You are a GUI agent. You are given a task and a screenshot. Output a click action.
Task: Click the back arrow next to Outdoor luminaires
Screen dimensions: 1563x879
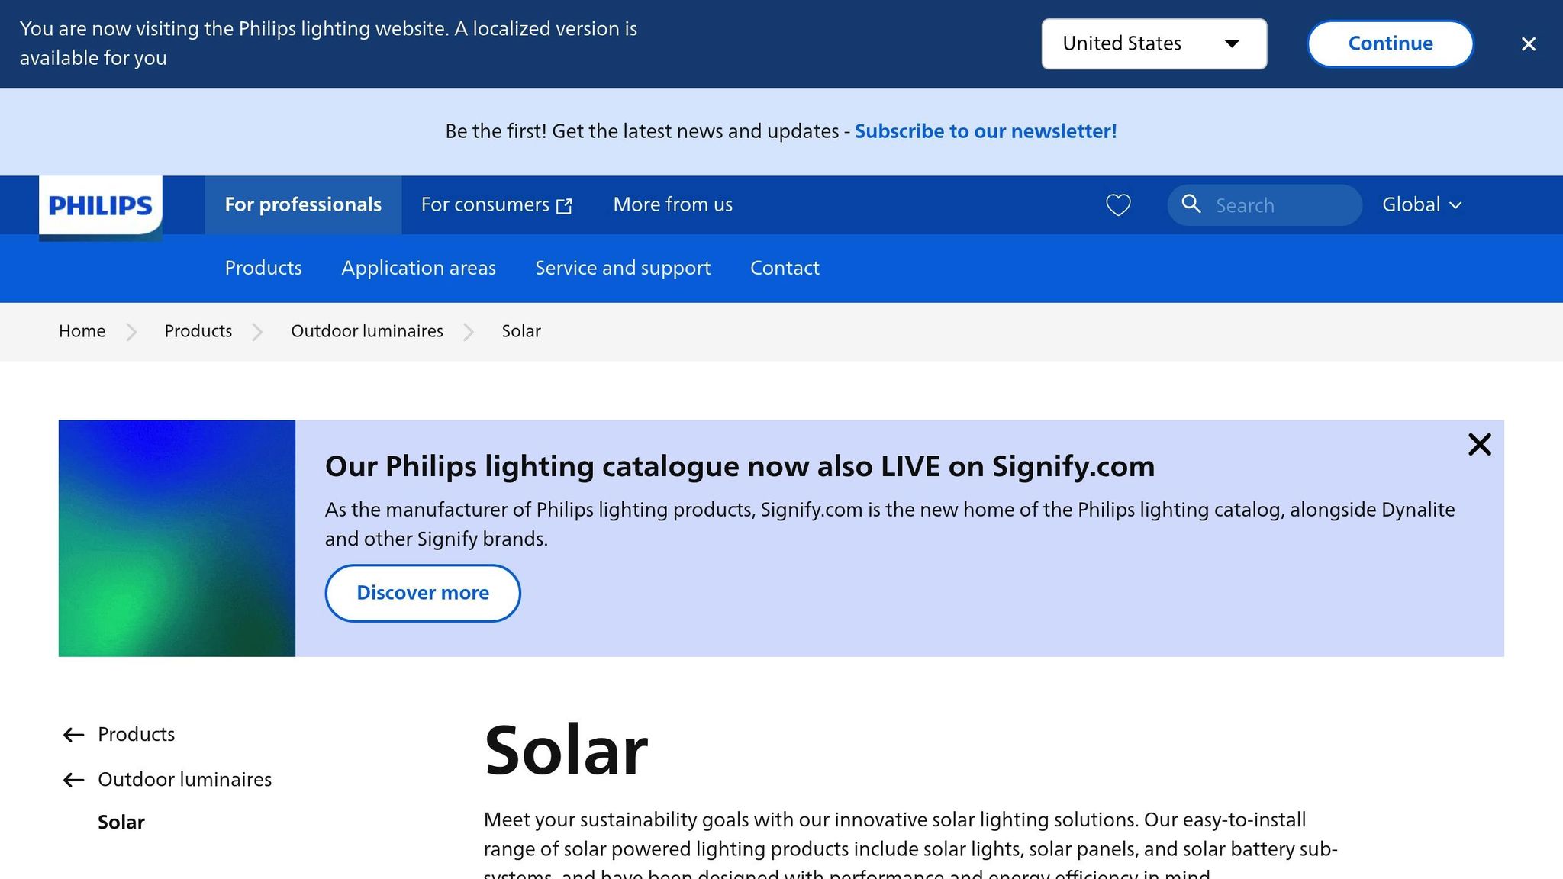point(73,780)
